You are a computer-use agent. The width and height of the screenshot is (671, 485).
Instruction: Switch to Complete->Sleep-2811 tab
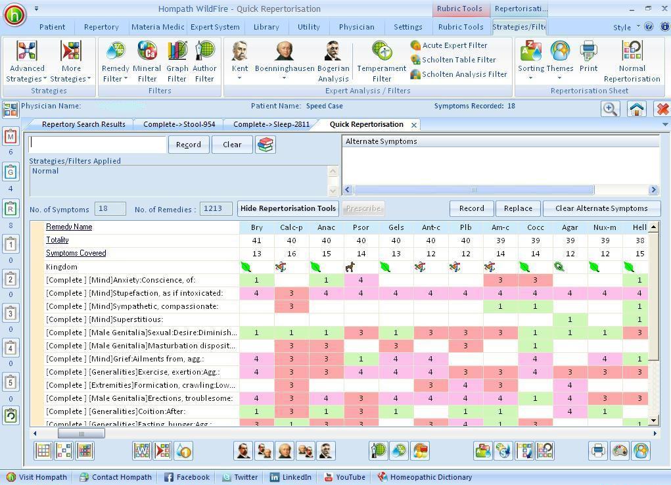271,124
